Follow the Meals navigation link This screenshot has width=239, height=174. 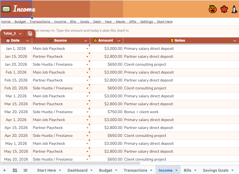coord(120,22)
